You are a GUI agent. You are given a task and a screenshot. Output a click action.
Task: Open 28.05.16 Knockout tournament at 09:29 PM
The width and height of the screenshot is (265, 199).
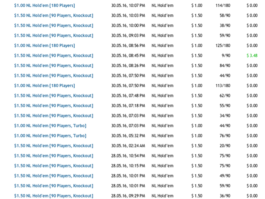tap(53, 196)
